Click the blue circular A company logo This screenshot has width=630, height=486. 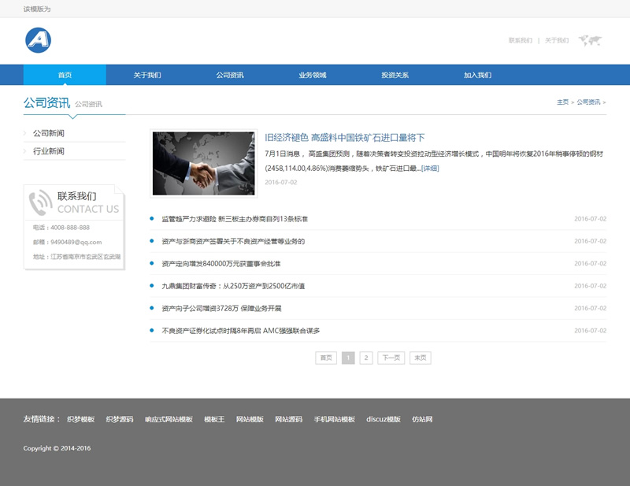tap(38, 40)
